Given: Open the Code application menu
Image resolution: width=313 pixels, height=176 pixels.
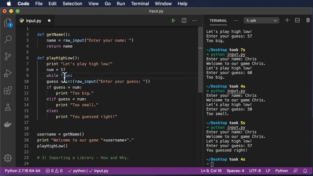Looking at the screenshot, I should 23,3.
